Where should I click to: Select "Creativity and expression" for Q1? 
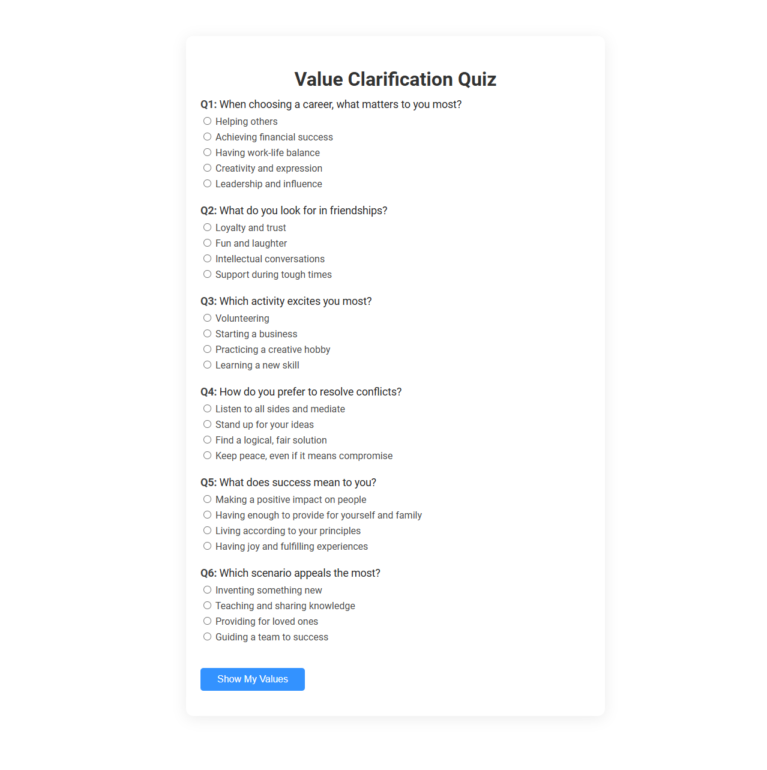(x=207, y=168)
